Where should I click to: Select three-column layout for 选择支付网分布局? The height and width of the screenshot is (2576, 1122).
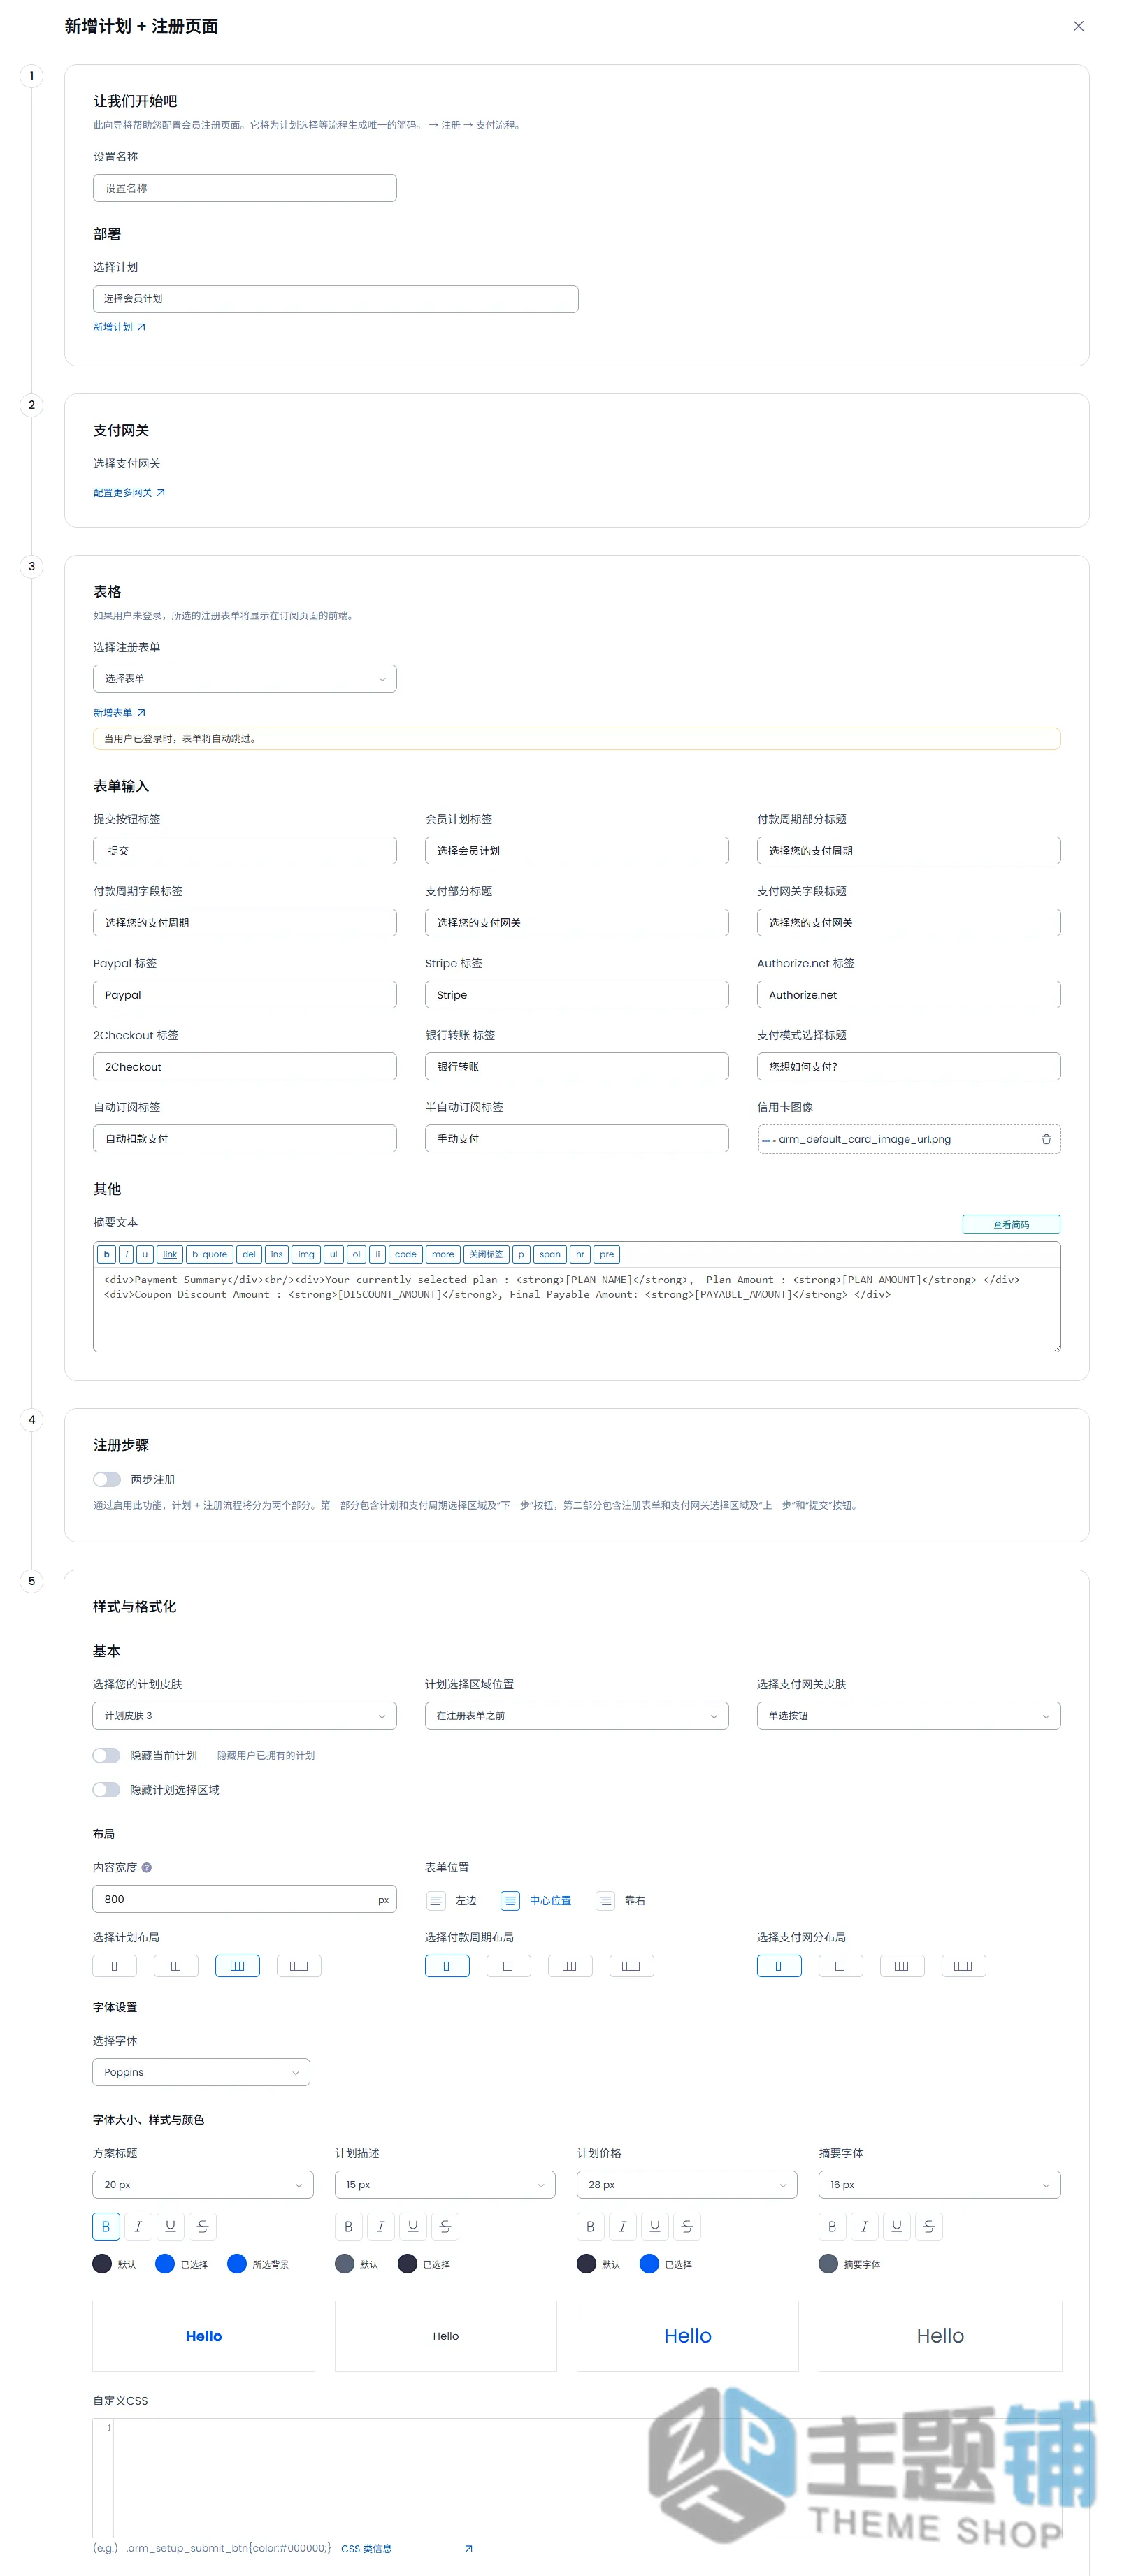901,1966
